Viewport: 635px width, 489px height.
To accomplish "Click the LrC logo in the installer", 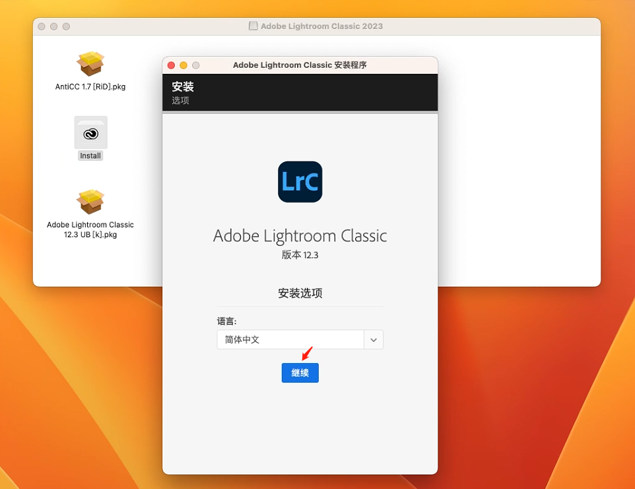I will tap(300, 182).
